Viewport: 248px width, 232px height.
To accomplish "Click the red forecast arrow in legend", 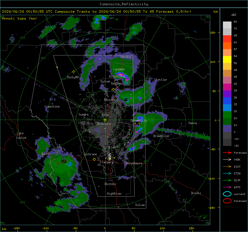I will [x=227, y=153].
